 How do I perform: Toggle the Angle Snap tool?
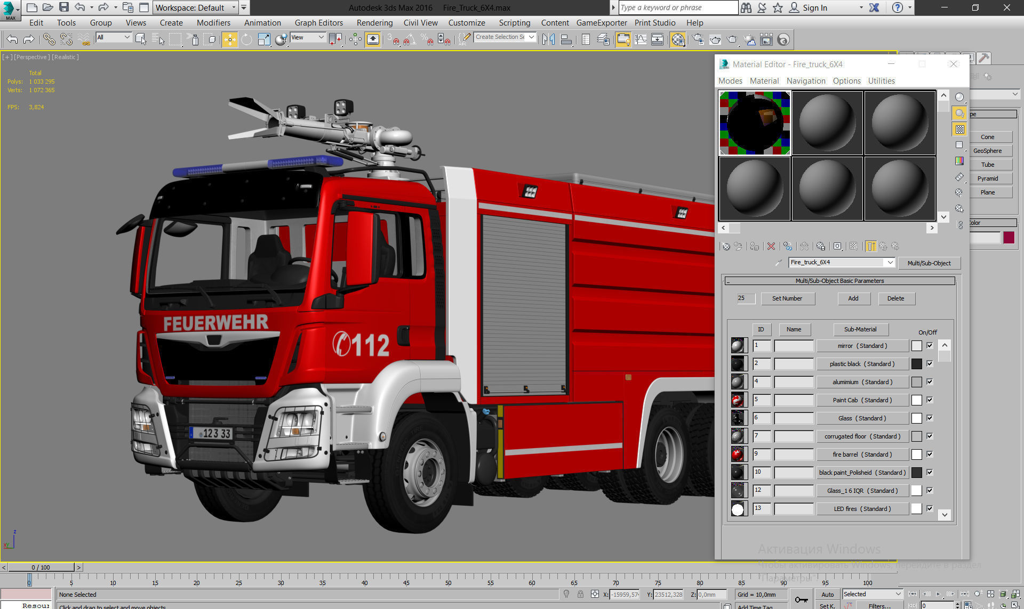tap(409, 39)
